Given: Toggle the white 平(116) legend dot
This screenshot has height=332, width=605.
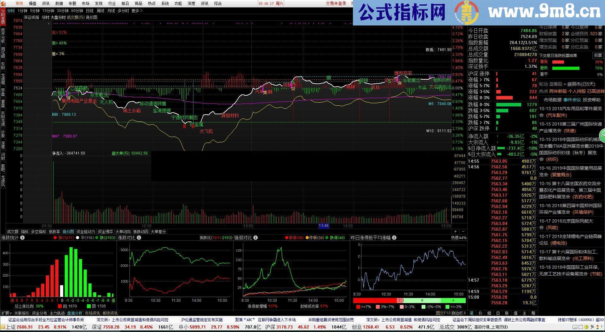Looking at the screenshot, I should (x=77, y=238).
